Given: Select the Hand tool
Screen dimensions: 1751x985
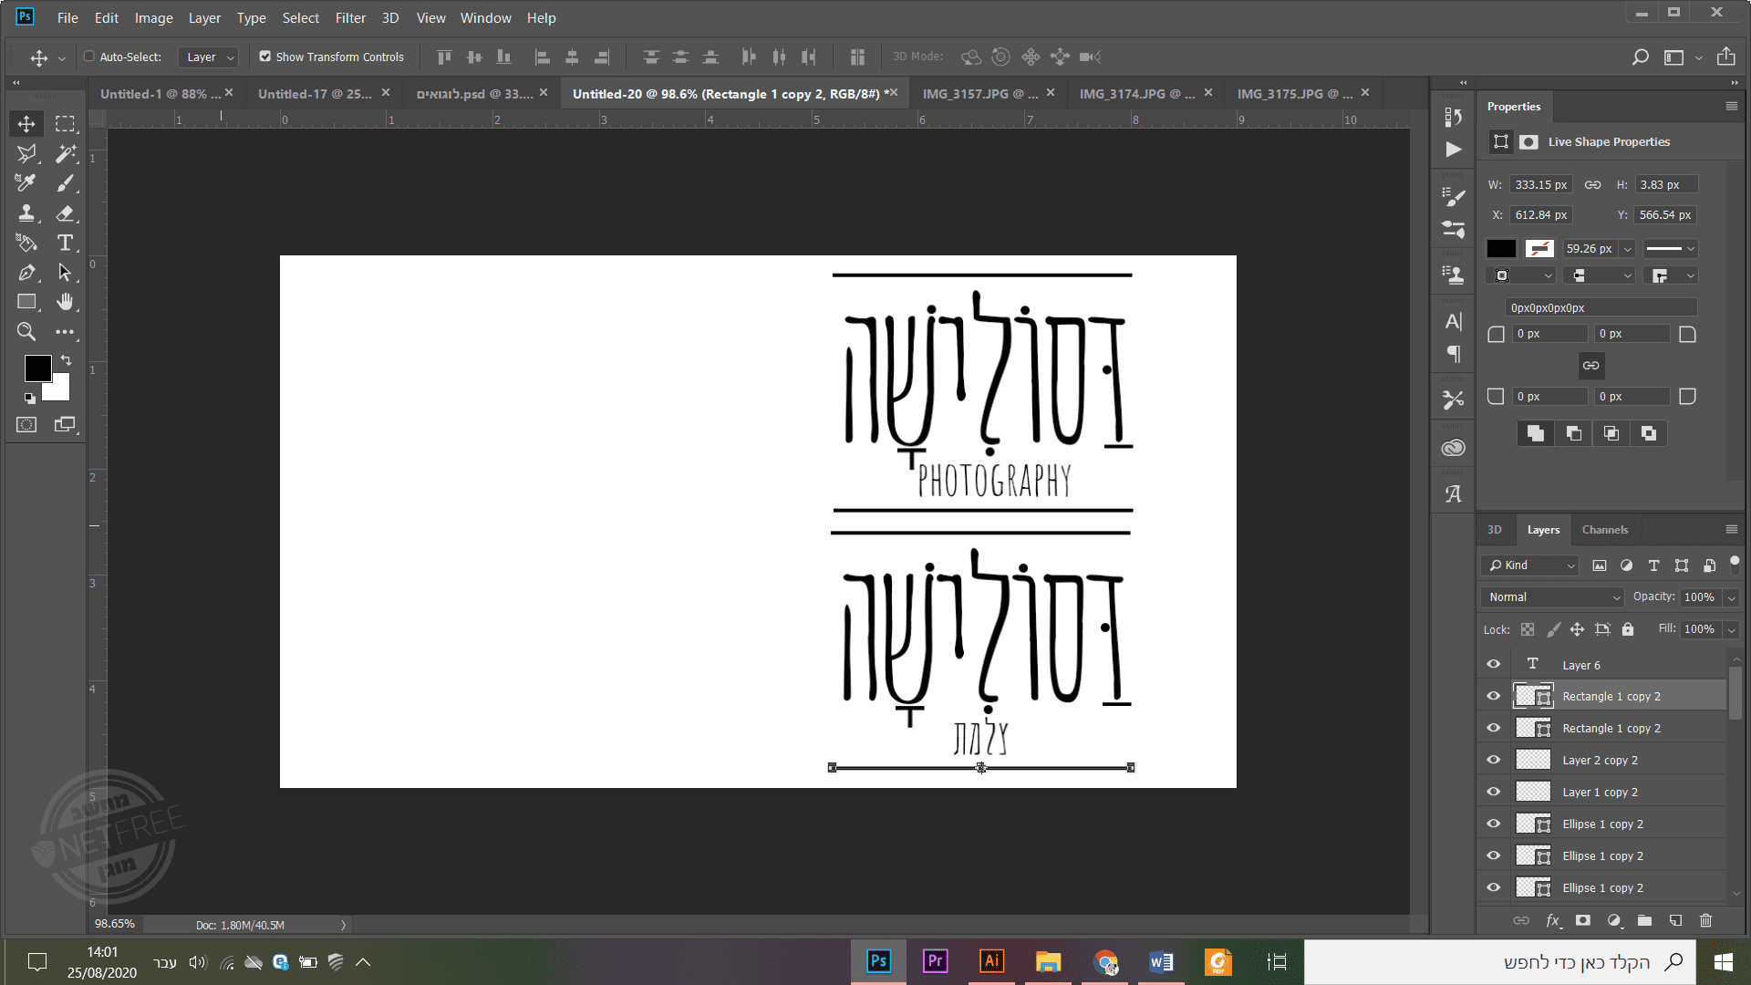Looking at the screenshot, I should (65, 302).
